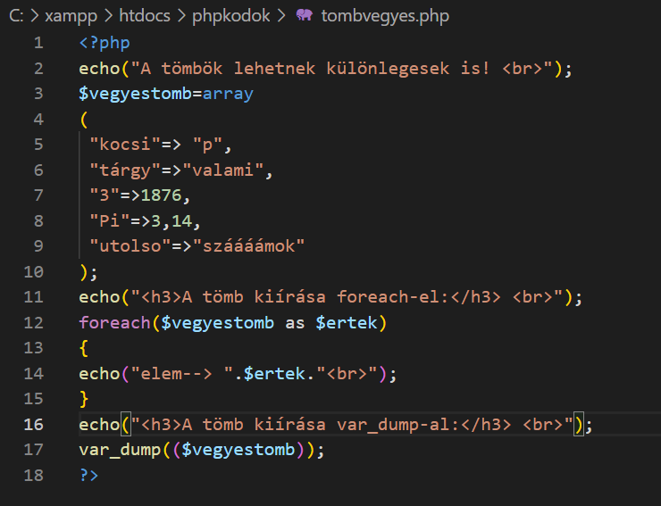Screen dimensions: 661x506
Task: Place cursor on the array keyword
Action: click(229, 94)
